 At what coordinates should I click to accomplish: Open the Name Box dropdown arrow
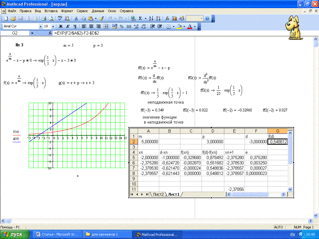click(32, 33)
